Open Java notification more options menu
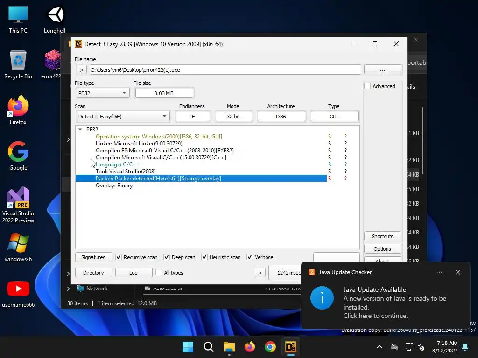This screenshot has height=358, width=478. pos(439,272)
